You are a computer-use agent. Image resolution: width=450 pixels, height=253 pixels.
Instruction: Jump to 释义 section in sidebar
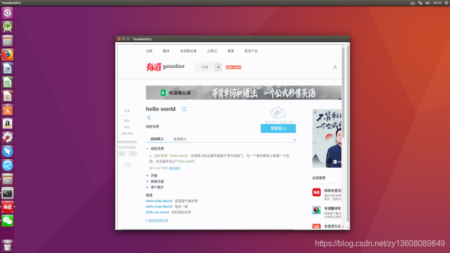[127, 121]
